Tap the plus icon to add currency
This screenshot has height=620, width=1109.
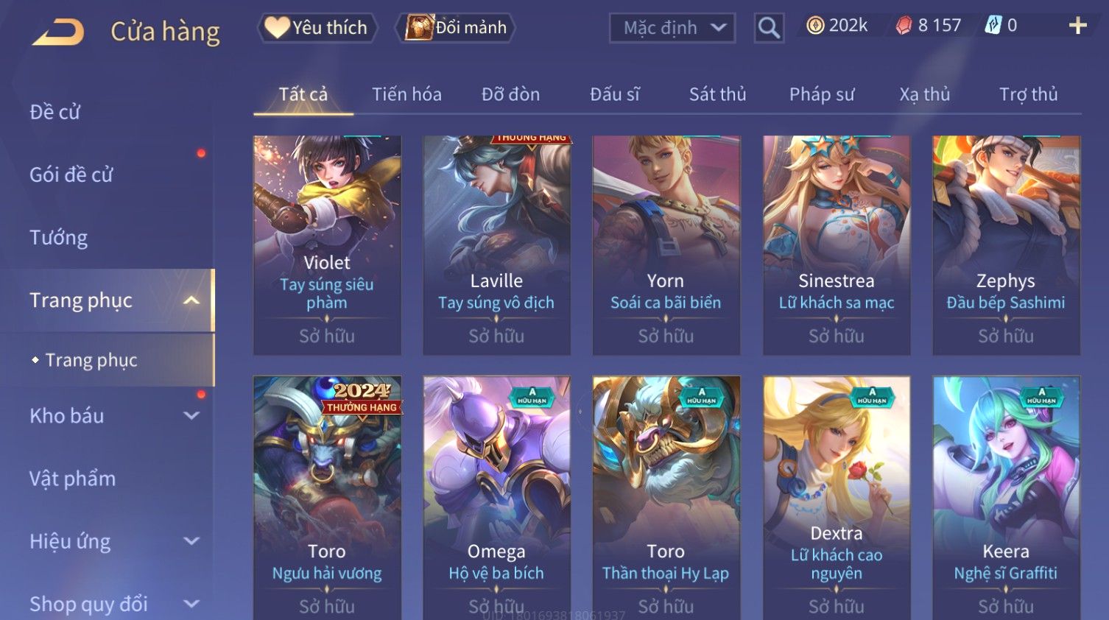coord(1077,26)
